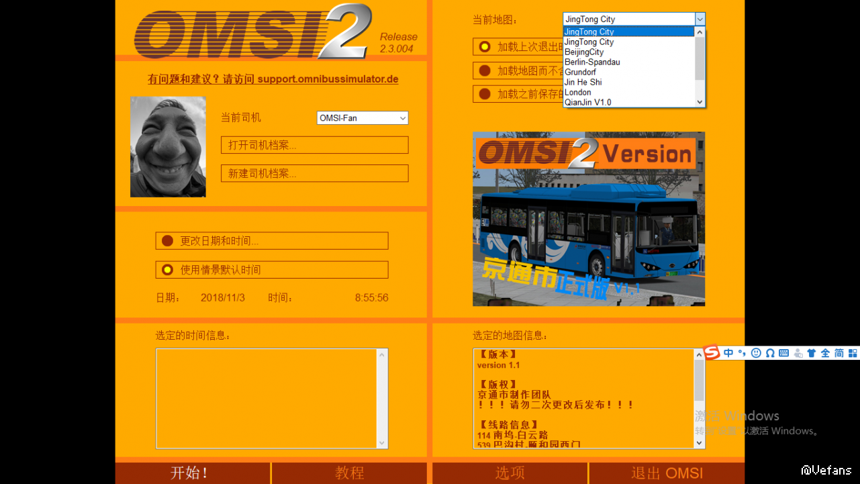Screen dimensions: 860x484
Task: Choose London from the map list
Action: click(x=578, y=93)
